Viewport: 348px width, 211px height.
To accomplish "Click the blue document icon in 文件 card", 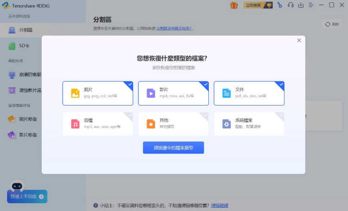I will pyautogui.click(x=226, y=93).
